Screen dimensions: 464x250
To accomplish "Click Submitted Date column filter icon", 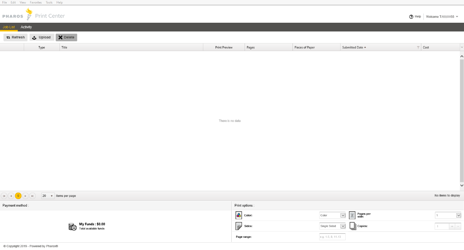I will (418, 48).
